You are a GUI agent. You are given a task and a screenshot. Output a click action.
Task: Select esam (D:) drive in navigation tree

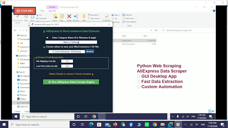tap(23, 107)
